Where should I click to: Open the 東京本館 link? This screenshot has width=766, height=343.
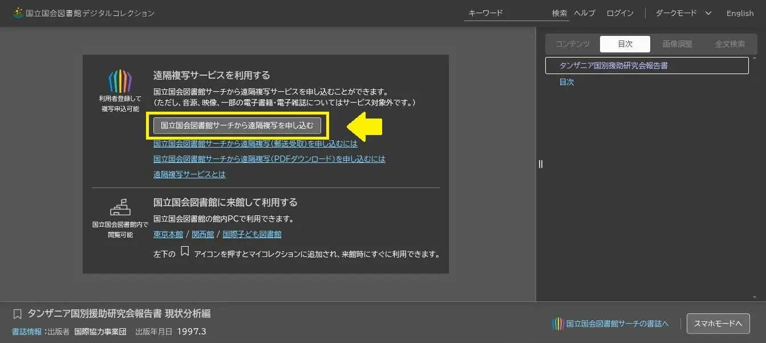168,234
